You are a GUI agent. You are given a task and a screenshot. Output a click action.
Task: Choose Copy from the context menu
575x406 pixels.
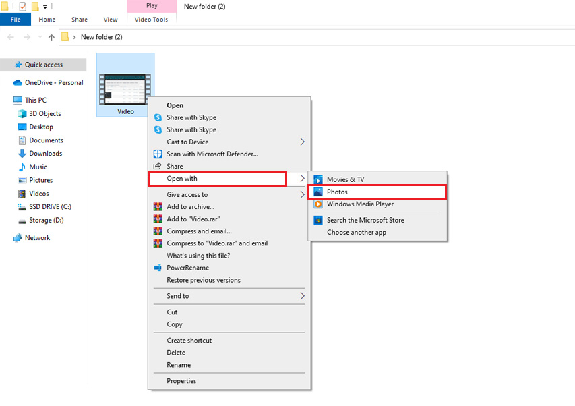229,324
